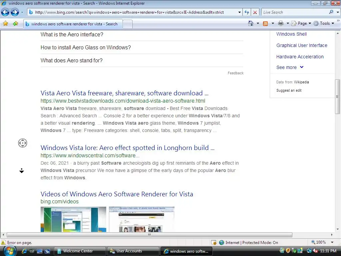Click inside the Live Search box
Image resolution: width=341 pixels, height=256 pixels.
[295, 12]
